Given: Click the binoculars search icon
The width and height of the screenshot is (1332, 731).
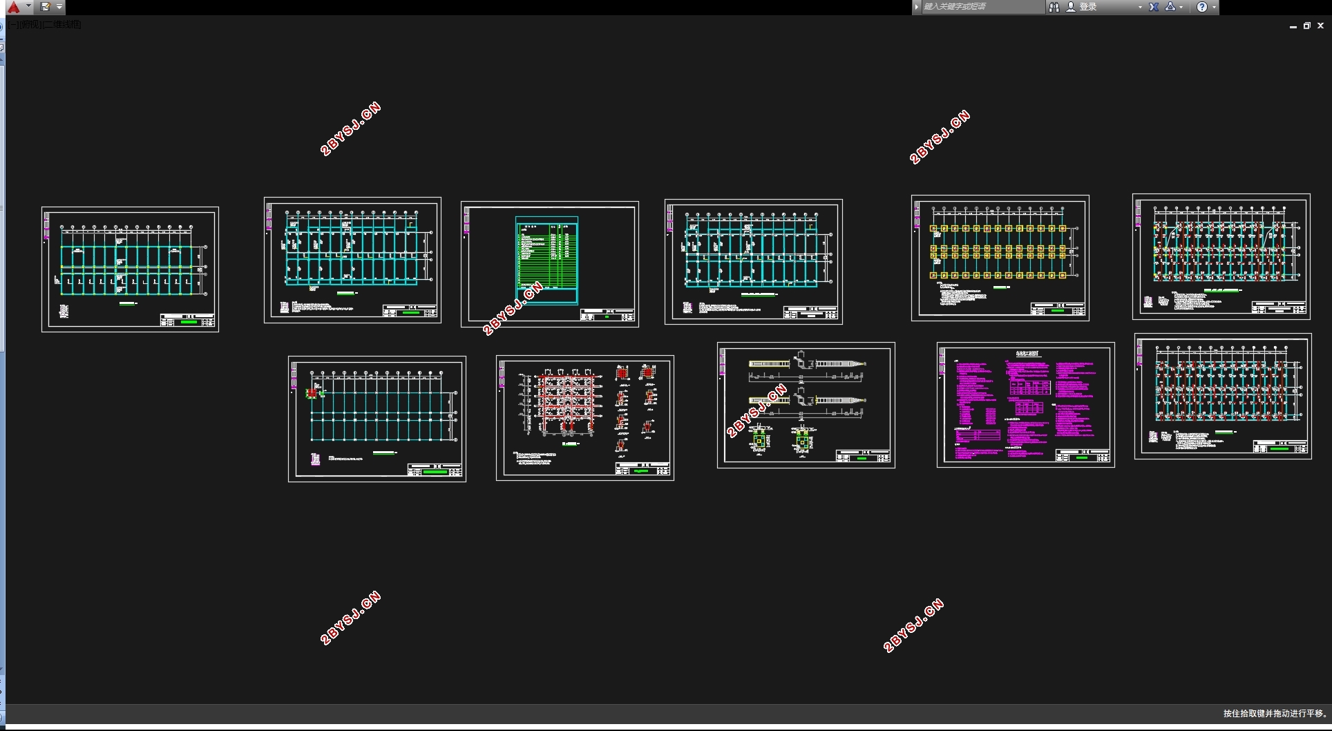Looking at the screenshot, I should pyautogui.click(x=1054, y=7).
